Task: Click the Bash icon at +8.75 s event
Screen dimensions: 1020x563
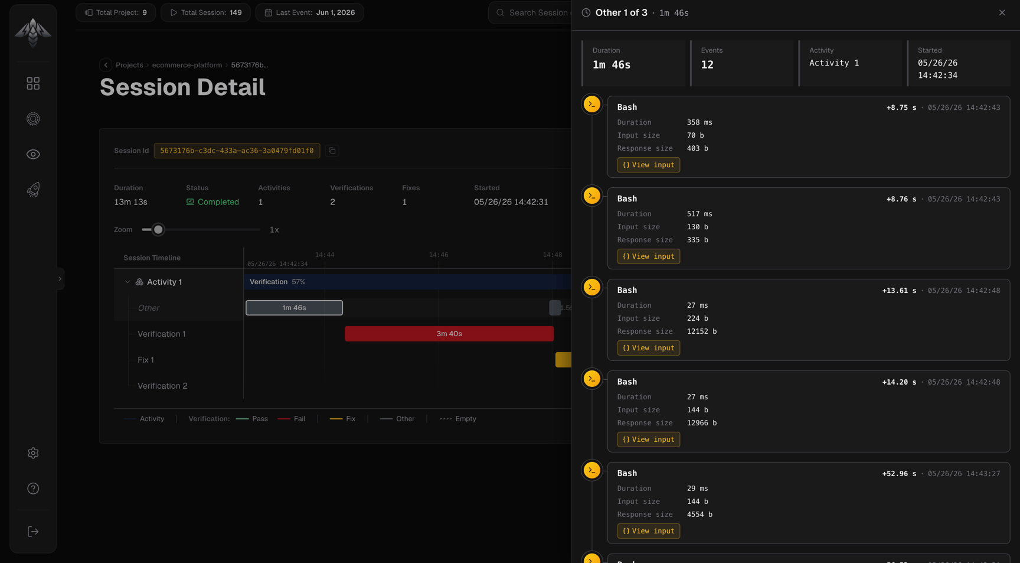Action: (x=592, y=105)
